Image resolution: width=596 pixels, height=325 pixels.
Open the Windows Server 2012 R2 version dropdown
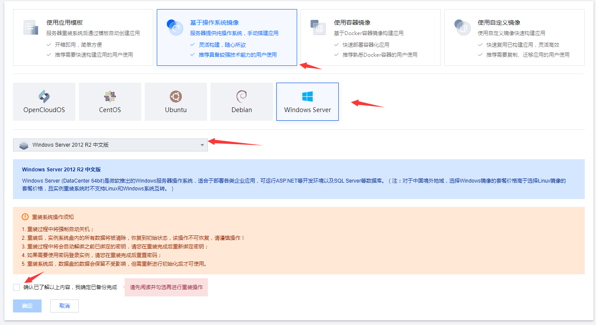[x=110, y=145]
